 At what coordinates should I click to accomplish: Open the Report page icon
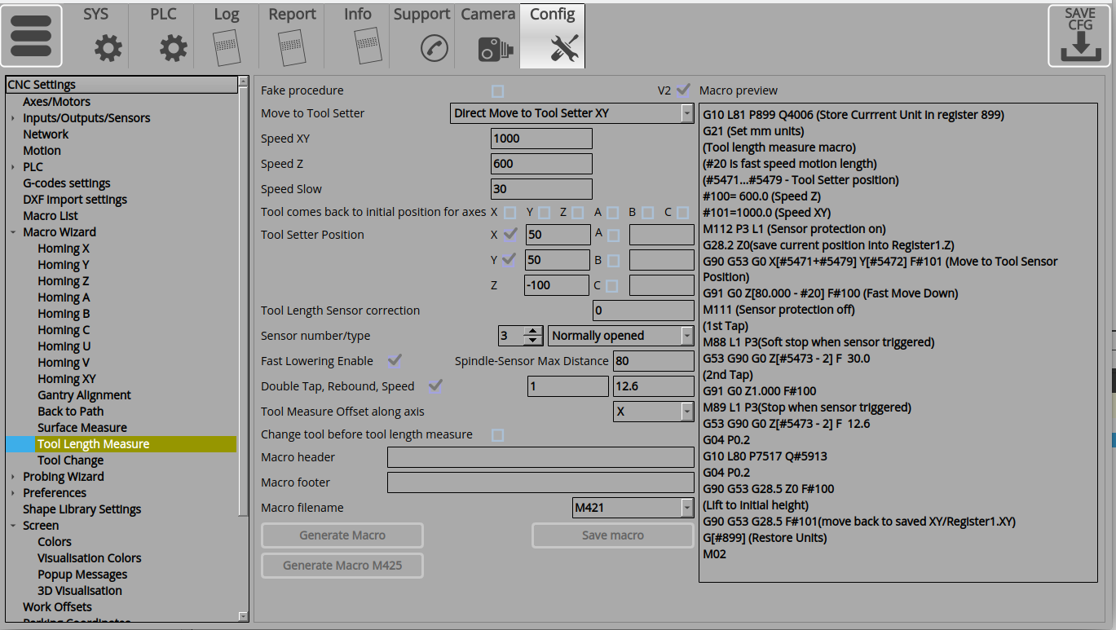(291, 49)
